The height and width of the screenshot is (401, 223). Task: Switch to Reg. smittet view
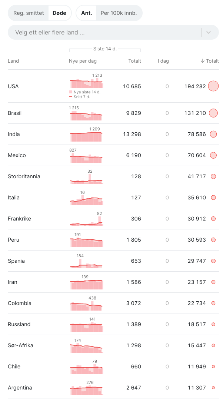pyautogui.click(x=29, y=13)
